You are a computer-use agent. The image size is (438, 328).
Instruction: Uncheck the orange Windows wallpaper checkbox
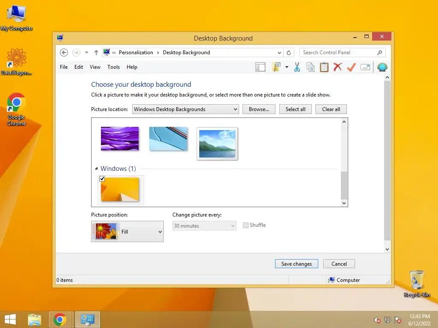(x=102, y=179)
